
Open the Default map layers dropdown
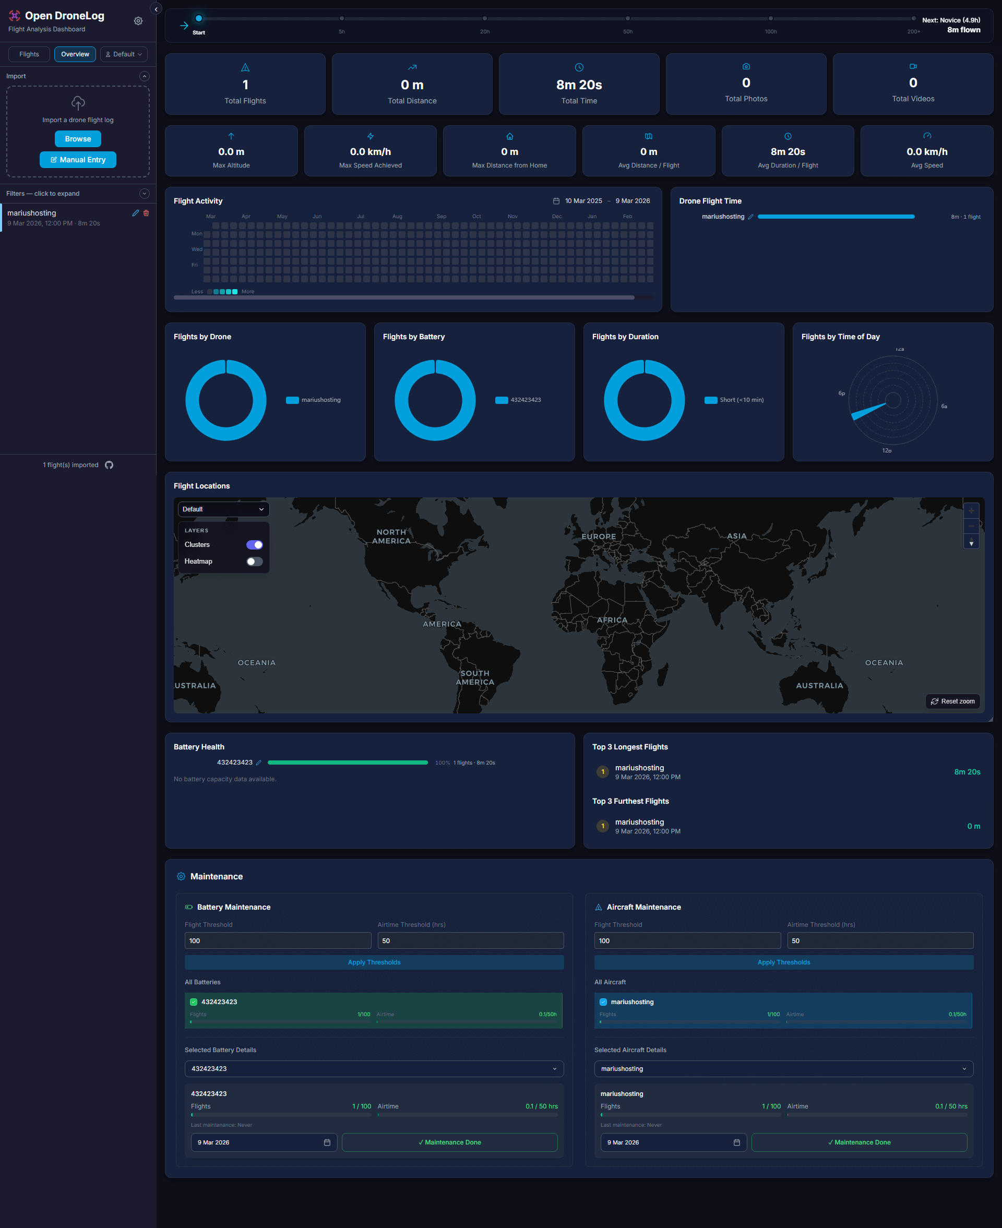[x=223, y=509]
